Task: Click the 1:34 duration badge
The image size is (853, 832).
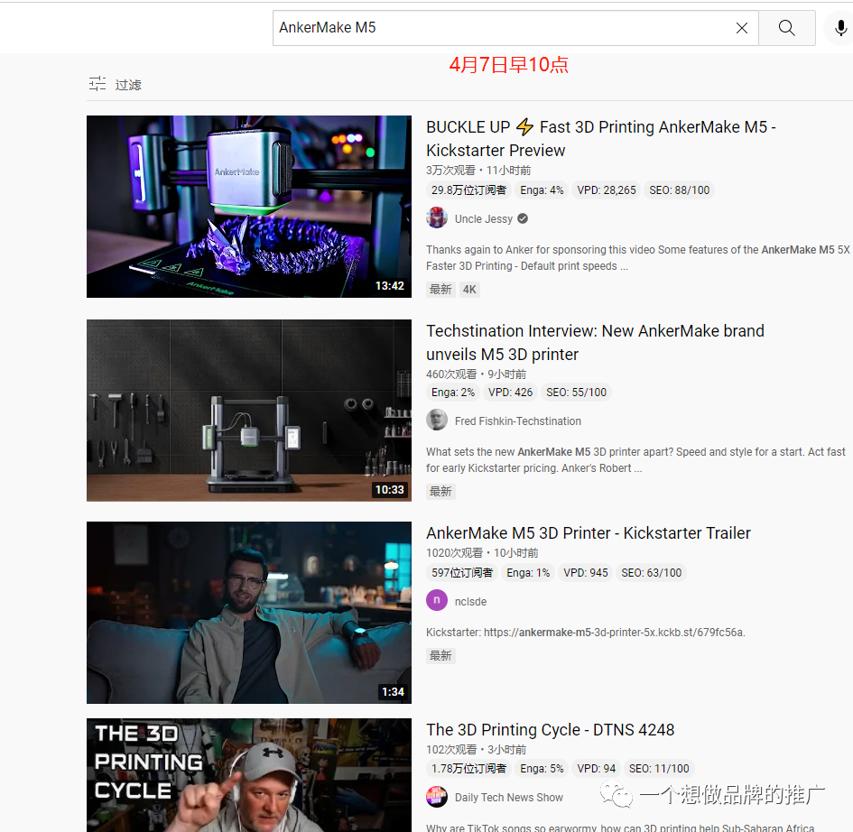Action: coord(393,692)
